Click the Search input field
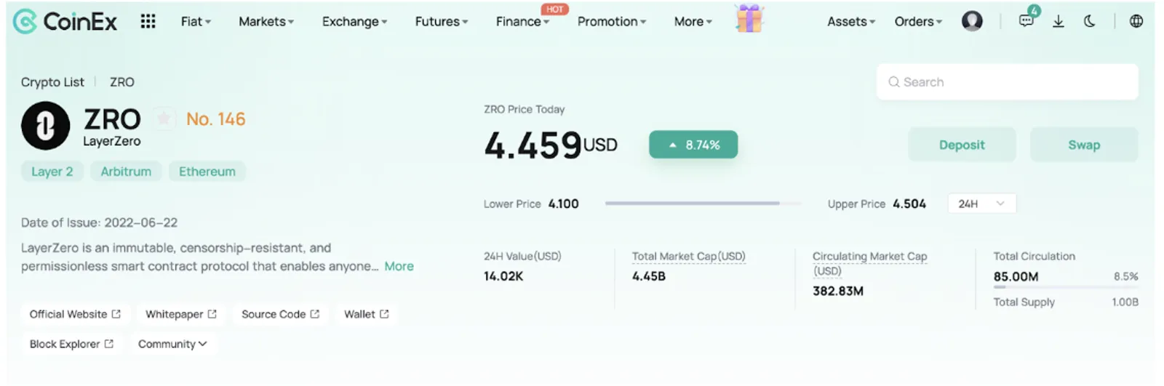 coord(1007,82)
